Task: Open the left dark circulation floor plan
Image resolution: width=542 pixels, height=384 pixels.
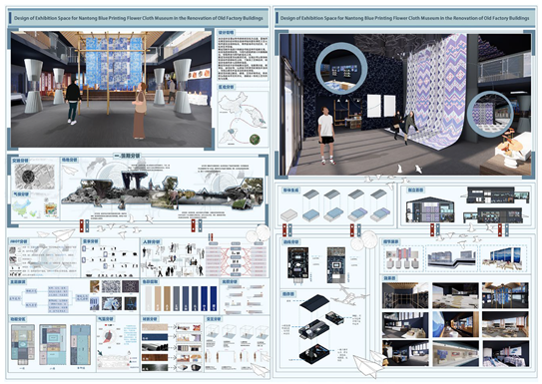Action: tap(298, 264)
